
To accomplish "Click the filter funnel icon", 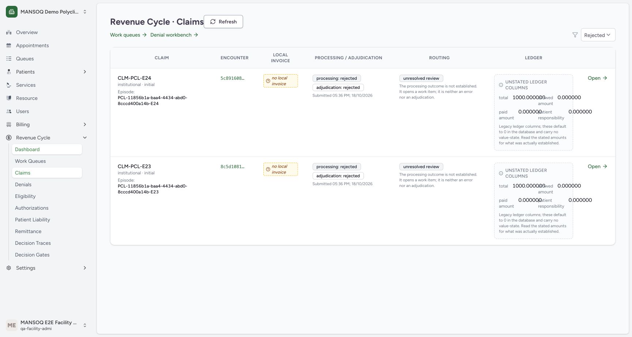I will [x=575, y=35].
